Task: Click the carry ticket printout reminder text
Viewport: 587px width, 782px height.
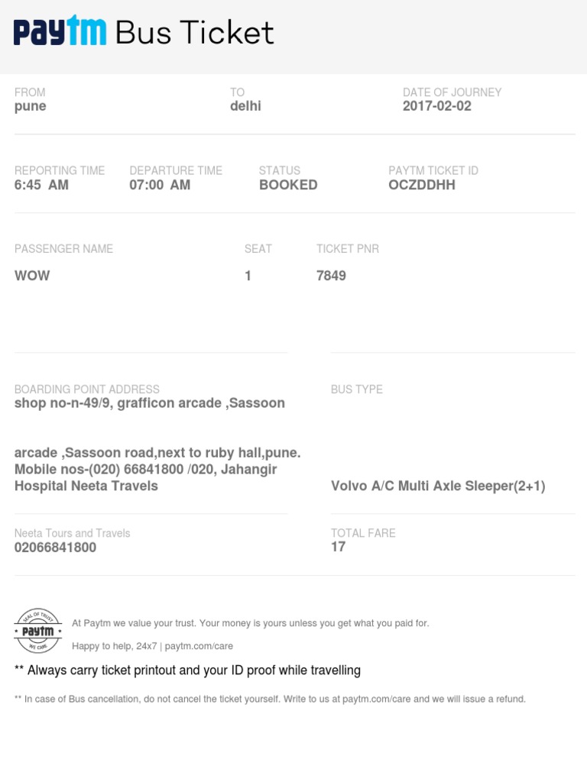Action: 187,671
